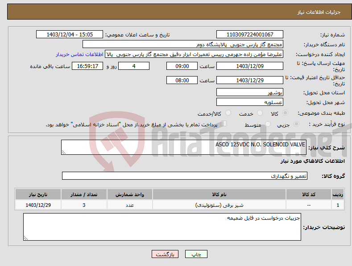This screenshot has width=352, height=266.
Task: Click the announcement date field 1403/12/04 - 15:05
Action: pos(70,35)
